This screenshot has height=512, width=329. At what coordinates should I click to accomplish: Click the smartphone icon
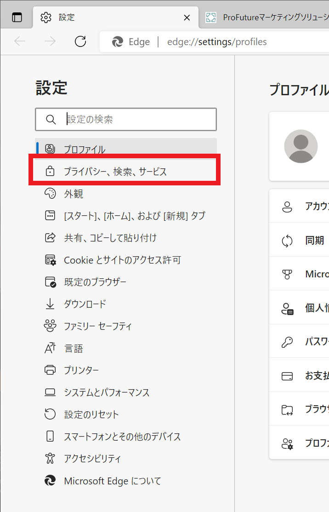point(50,436)
